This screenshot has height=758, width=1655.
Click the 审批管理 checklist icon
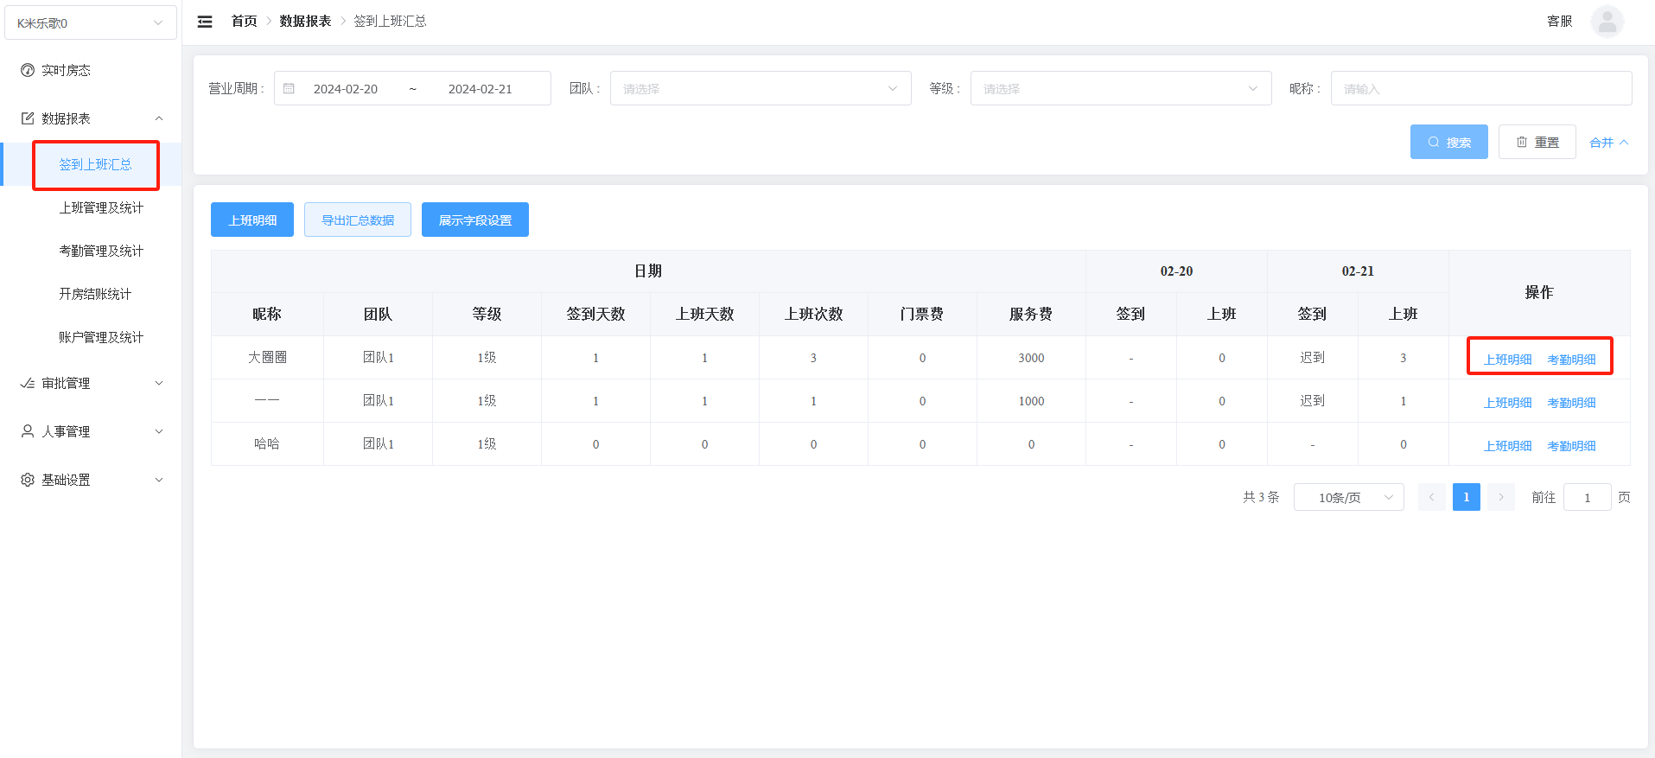click(28, 383)
